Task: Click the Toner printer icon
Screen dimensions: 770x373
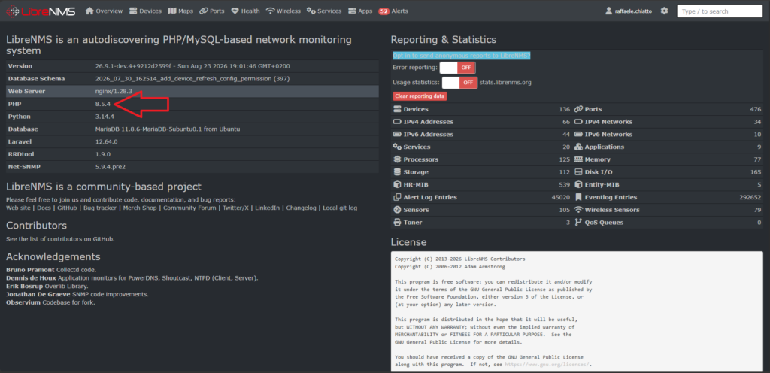Action: 397,223
